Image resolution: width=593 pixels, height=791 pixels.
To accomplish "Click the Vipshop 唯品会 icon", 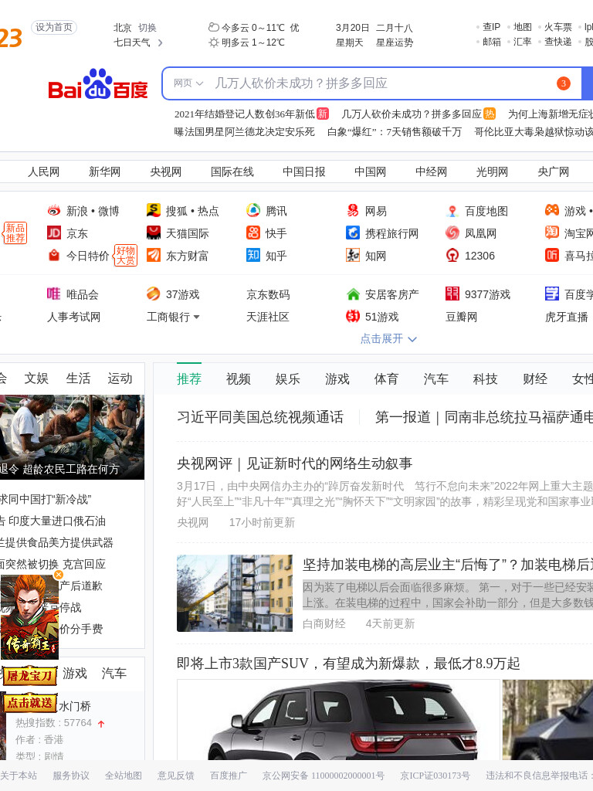I will click(54, 294).
